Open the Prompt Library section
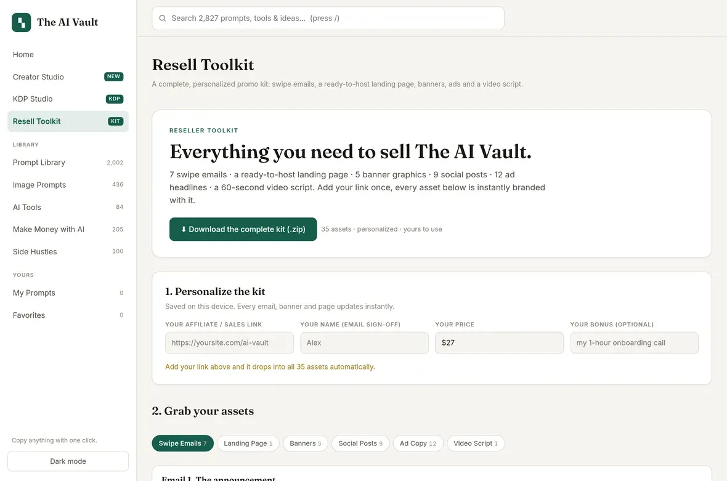This screenshot has width=727, height=481. [x=68, y=163]
